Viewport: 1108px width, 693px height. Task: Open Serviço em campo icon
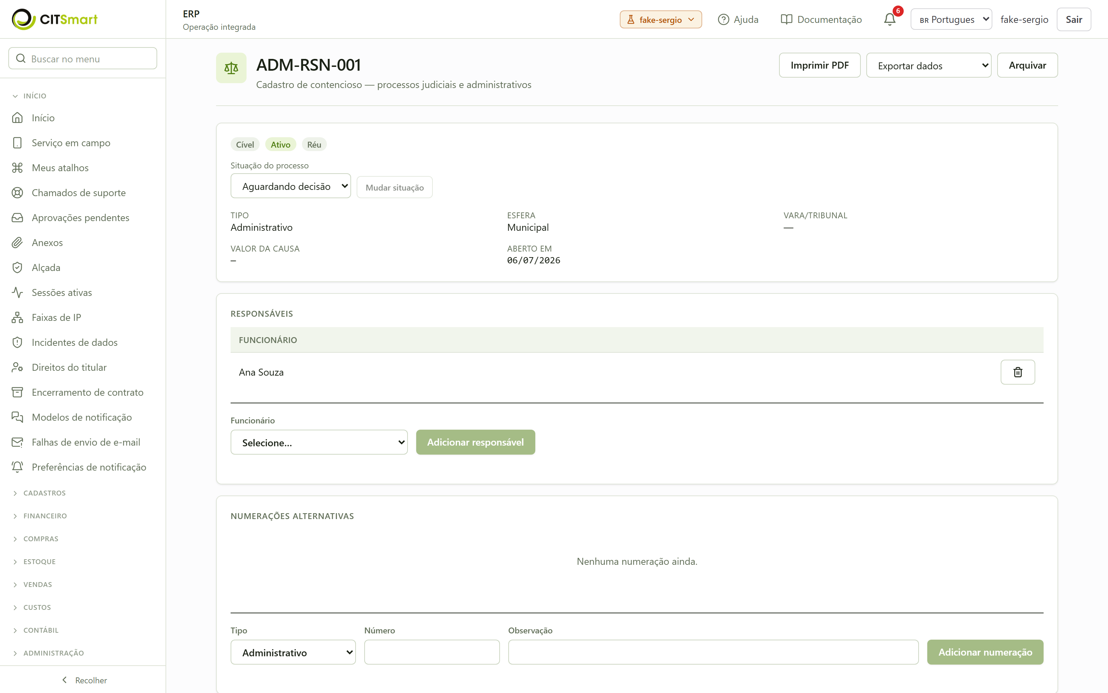click(x=17, y=143)
